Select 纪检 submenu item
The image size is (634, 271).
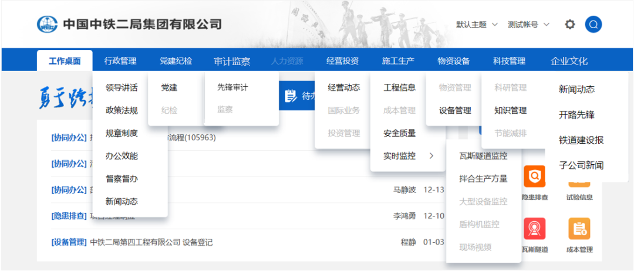(x=169, y=110)
